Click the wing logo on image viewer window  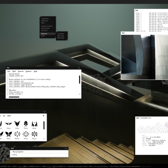pos(123,33)
